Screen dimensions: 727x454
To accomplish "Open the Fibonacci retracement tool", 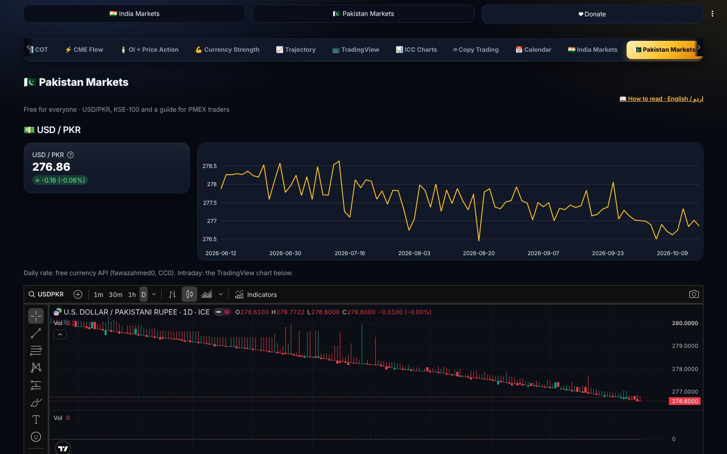I will 36,350.
